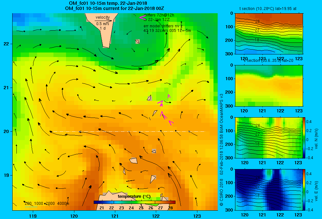
Task: Click the vel. E vertical color bar
Action: pyautogui.click(x=304, y=190)
